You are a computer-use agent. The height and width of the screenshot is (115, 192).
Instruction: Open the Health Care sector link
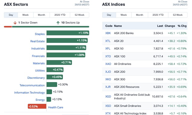tap(56, 107)
